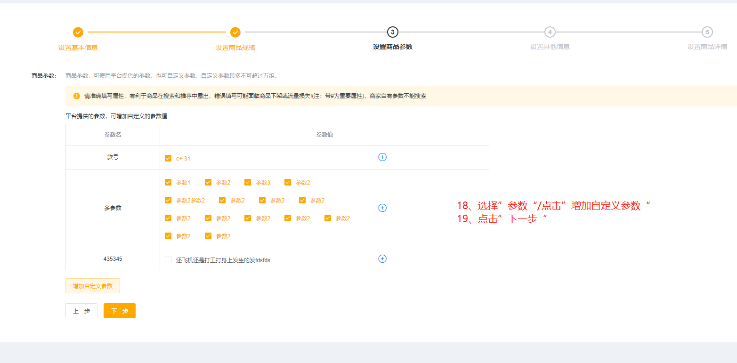Click the 参数值 column header
Screen dimensions: 737x363
click(324, 135)
